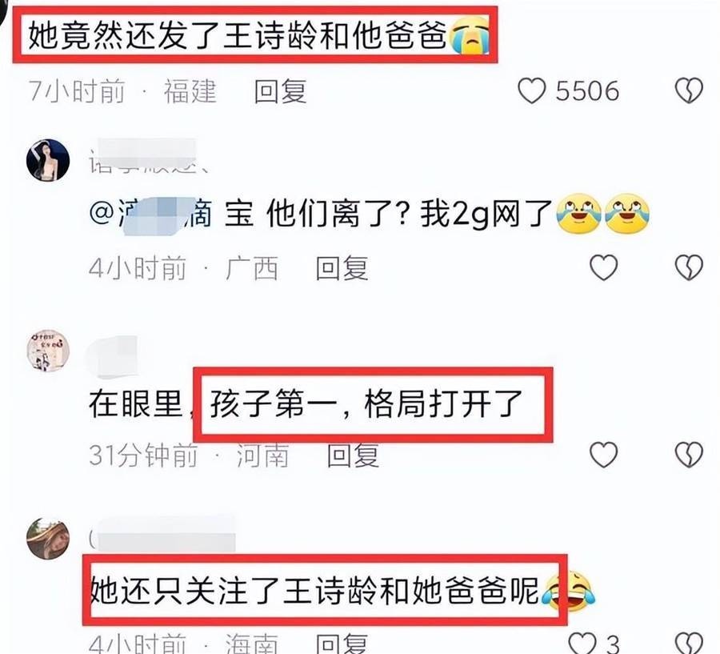Dislike the top comment from 福建
The image size is (720, 654).
click(x=689, y=90)
